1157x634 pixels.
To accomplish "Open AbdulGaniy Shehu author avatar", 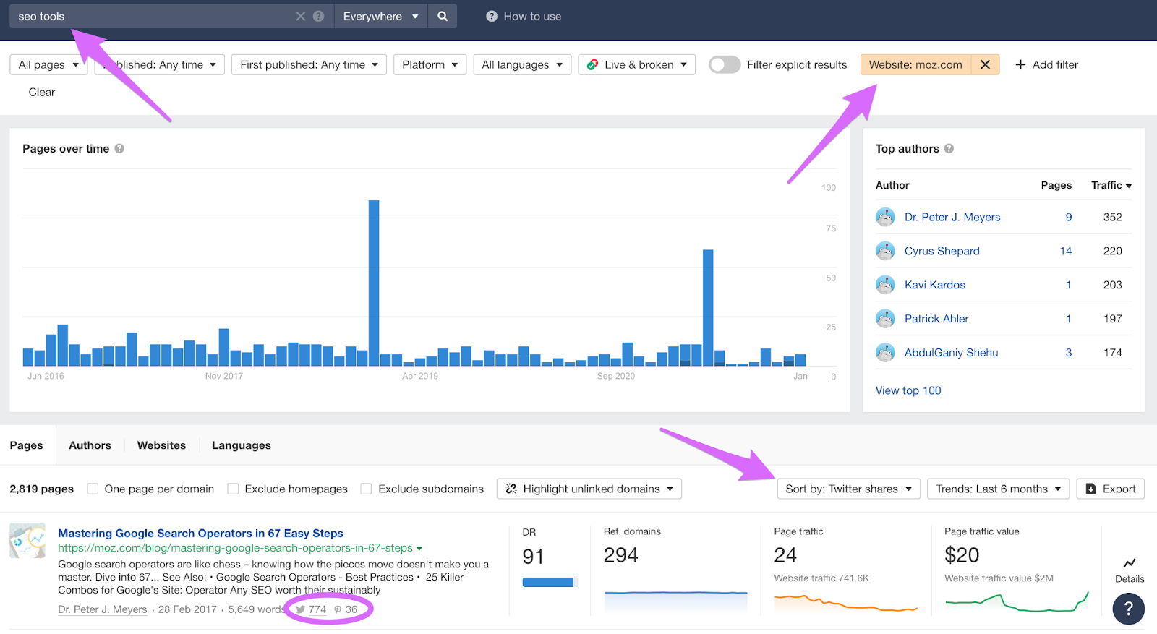I will coord(885,353).
